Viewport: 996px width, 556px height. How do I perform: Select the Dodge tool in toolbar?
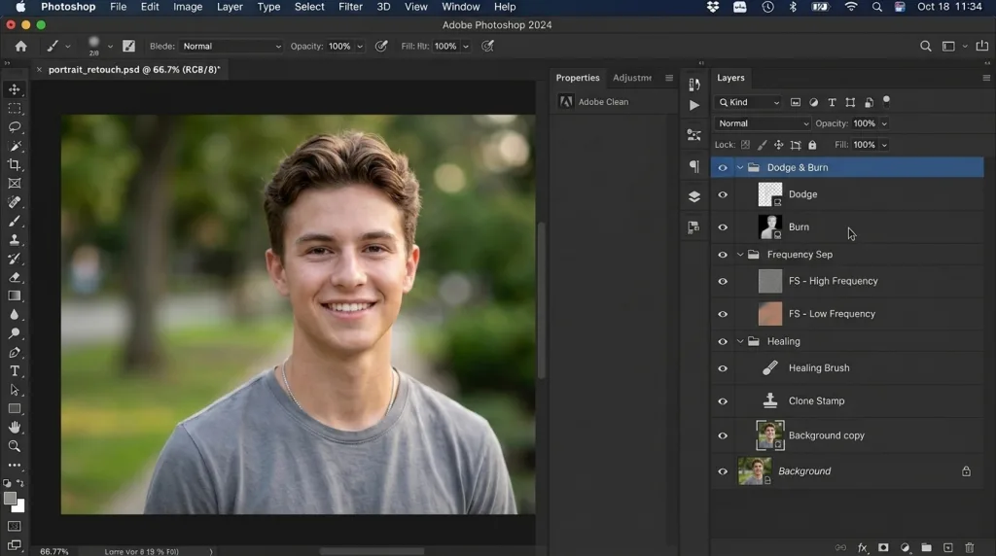(14, 333)
